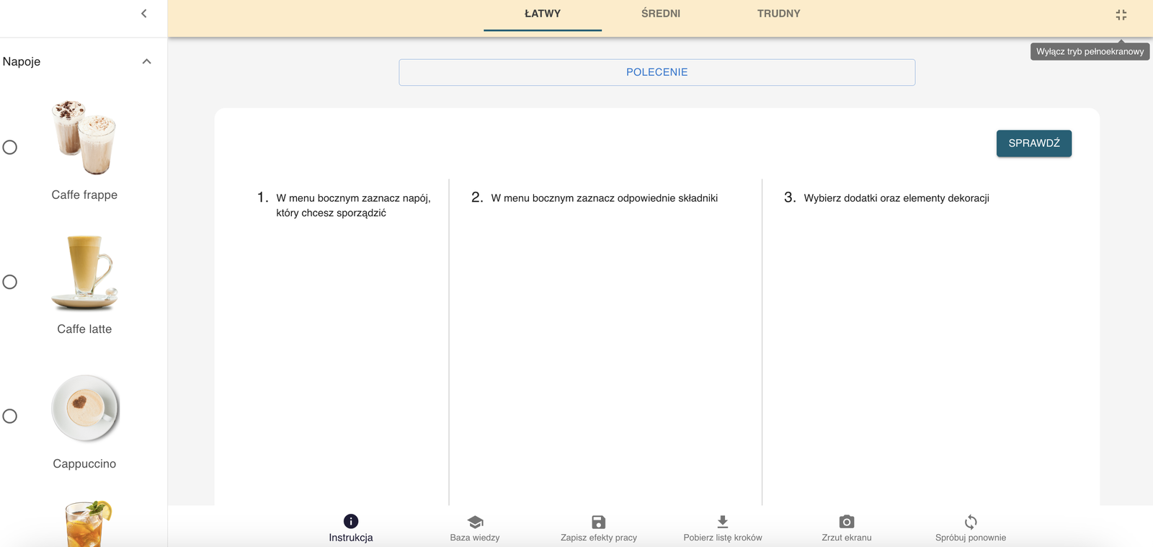This screenshot has height=547, width=1153.
Task: Click Pobierz listę kroków download icon
Action: tap(723, 521)
